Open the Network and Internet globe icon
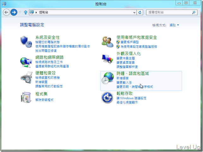203x152 pixels. coord(26,62)
